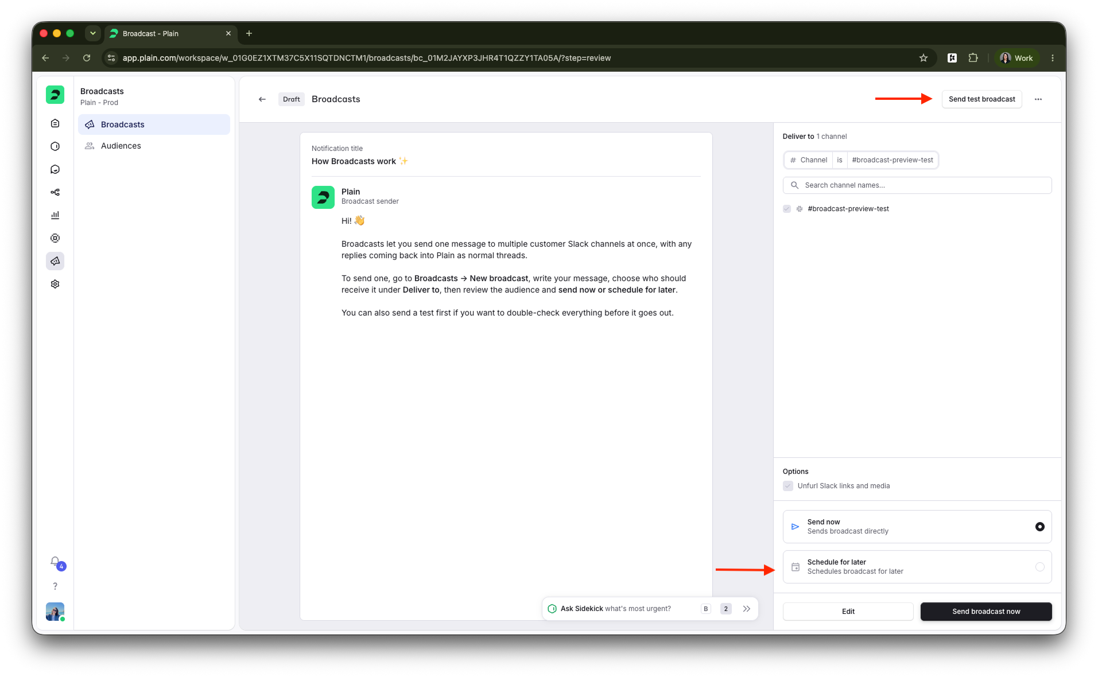This screenshot has width=1098, height=677.
Task: Click Send broadcast now
Action: click(x=986, y=612)
